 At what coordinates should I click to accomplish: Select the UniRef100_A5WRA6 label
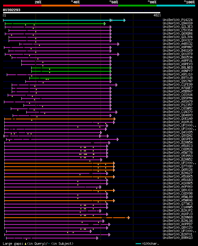178,200
